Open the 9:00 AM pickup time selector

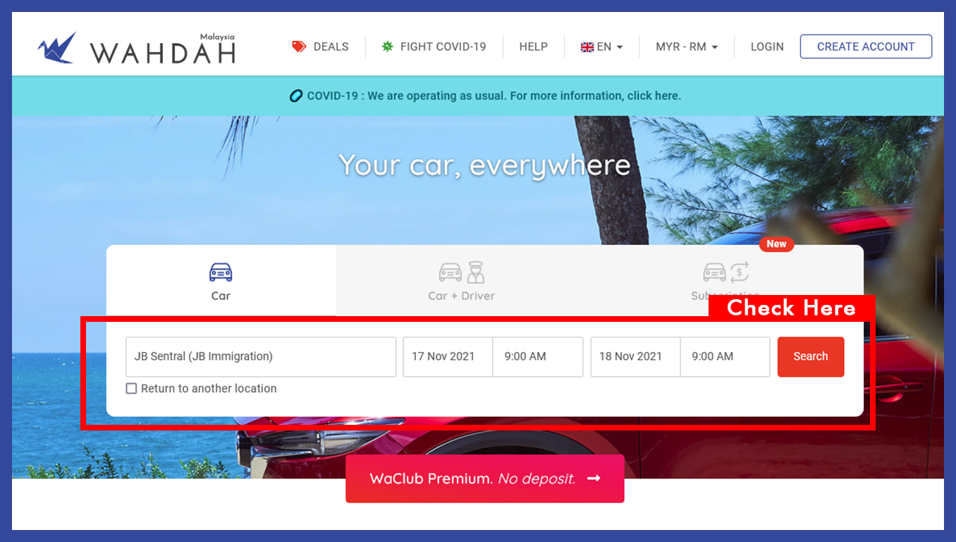pyautogui.click(x=538, y=356)
